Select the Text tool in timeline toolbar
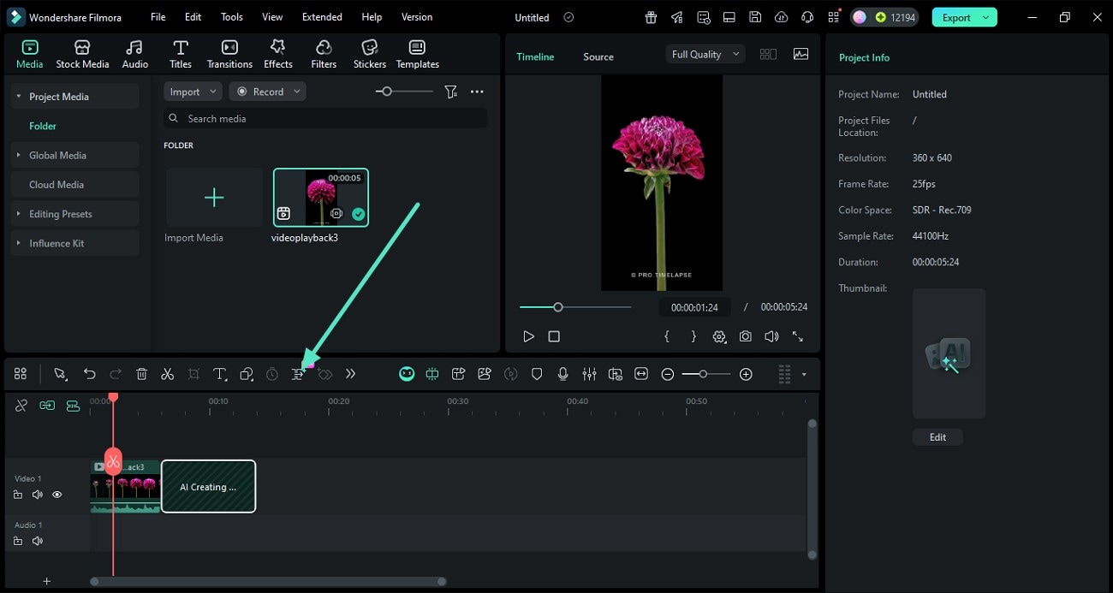This screenshot has height=593, width=1113. [220, 374]
